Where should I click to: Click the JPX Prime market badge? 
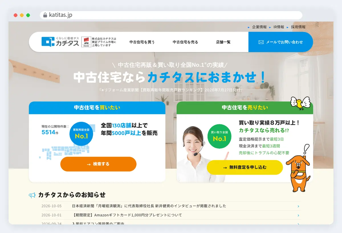tap(86, 42)
